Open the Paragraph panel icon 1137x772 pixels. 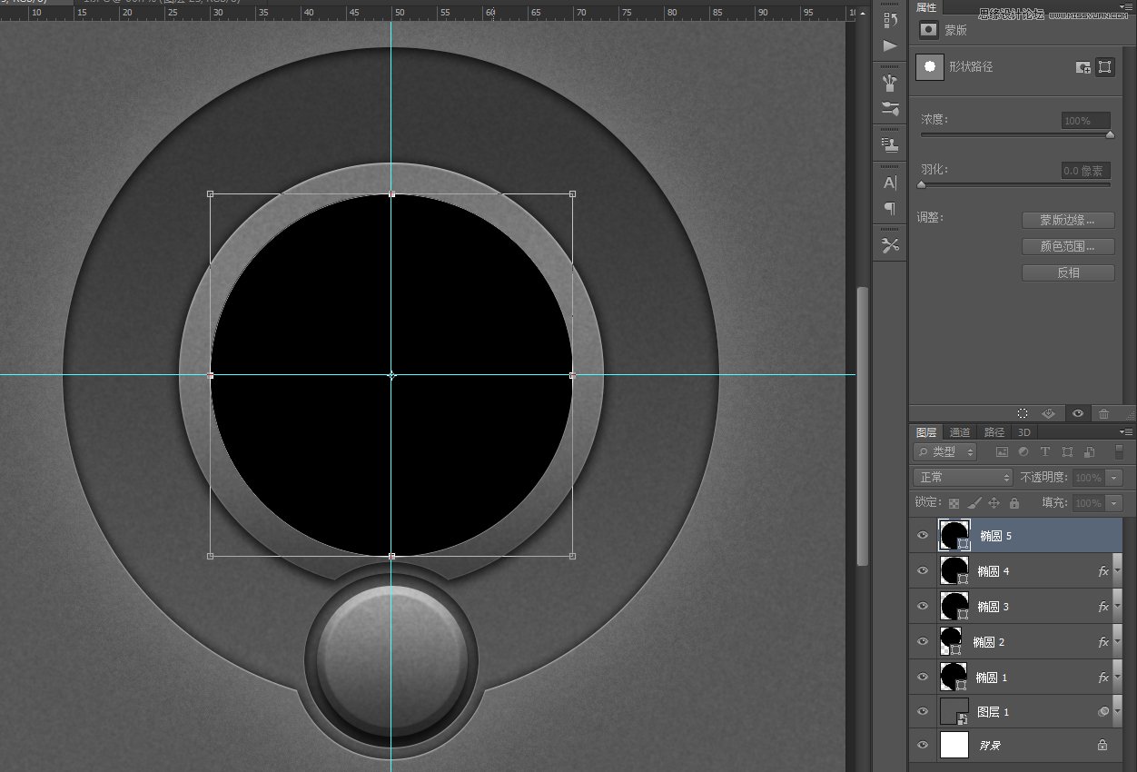pos(890,208)
